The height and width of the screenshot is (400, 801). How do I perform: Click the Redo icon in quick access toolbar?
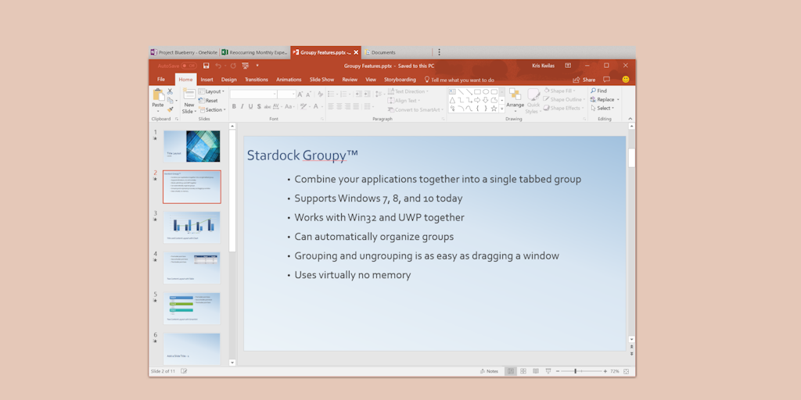[233, 66]
